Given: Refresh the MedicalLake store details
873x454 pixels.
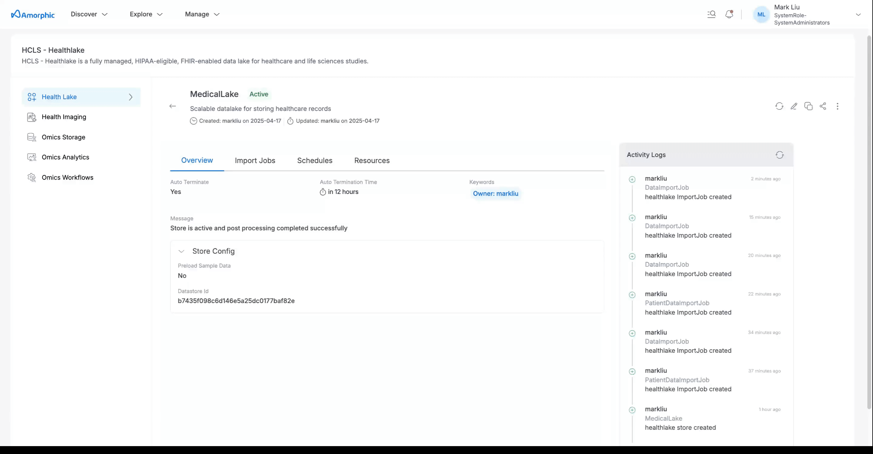Looking at the screenshot, I should click(779, 106).
